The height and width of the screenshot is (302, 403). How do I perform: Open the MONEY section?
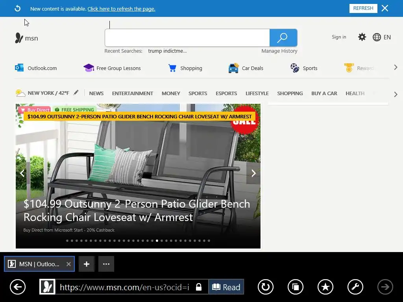pos(171,94)
